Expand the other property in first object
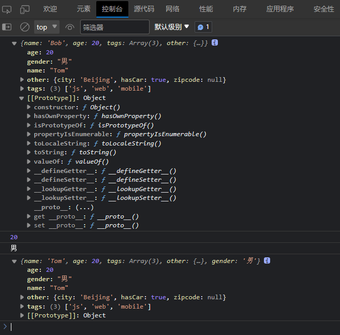 (22, 80)
